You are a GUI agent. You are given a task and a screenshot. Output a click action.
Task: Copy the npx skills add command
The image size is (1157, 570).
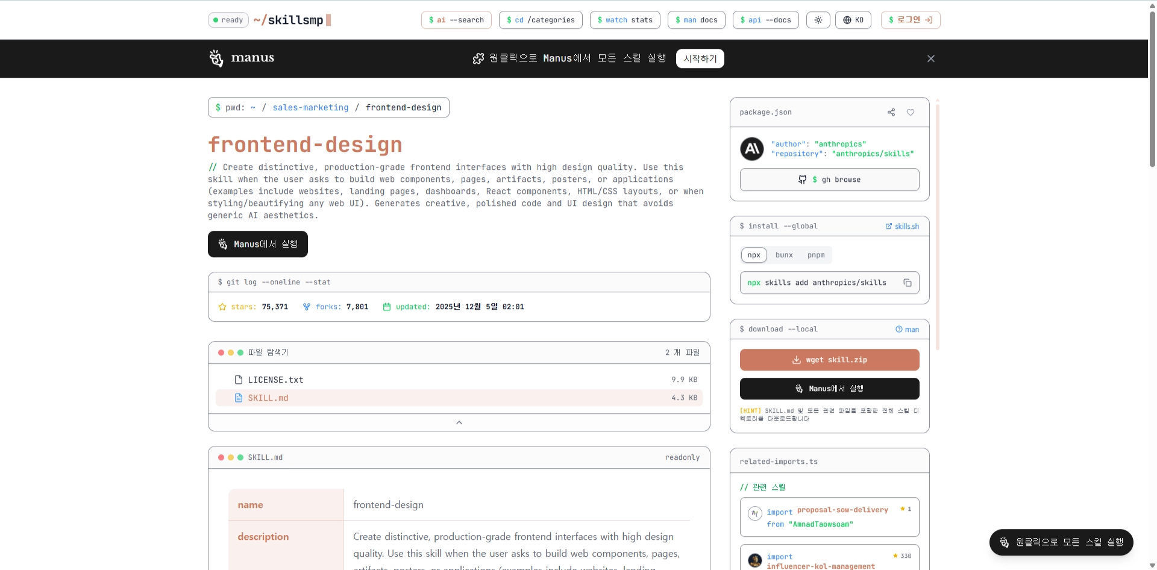907,283
